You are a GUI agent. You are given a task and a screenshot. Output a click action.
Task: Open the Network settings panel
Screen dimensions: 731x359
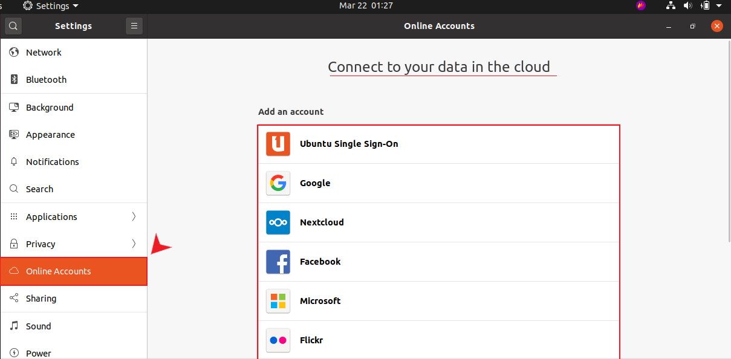[x=73, y=53]
